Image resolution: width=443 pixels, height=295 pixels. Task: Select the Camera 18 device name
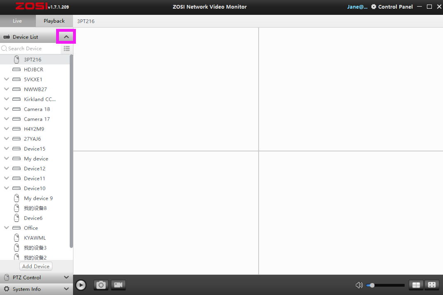click(37, 109)
